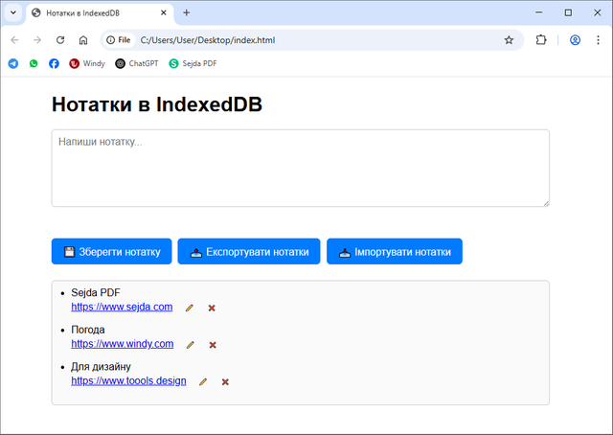The image size is (613, 435).
Task: Open the Telegram bookmark icon
Action: (13, 63)
